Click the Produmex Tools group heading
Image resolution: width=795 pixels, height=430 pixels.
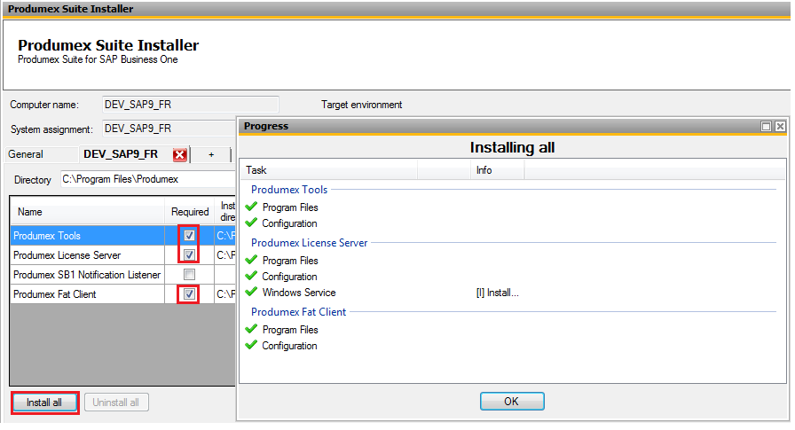click(289, 190)
